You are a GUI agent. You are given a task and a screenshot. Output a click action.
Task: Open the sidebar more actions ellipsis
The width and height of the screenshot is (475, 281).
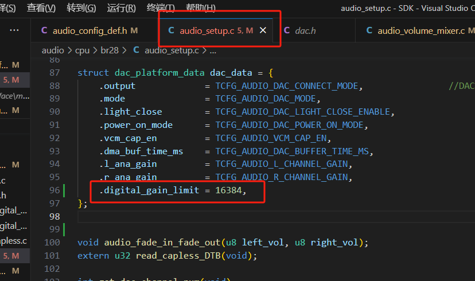(14, 30)
